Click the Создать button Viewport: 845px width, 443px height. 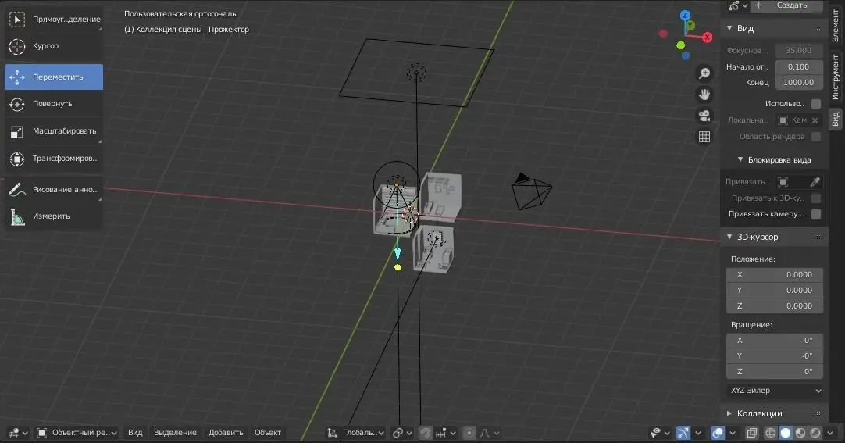(786, 5)
